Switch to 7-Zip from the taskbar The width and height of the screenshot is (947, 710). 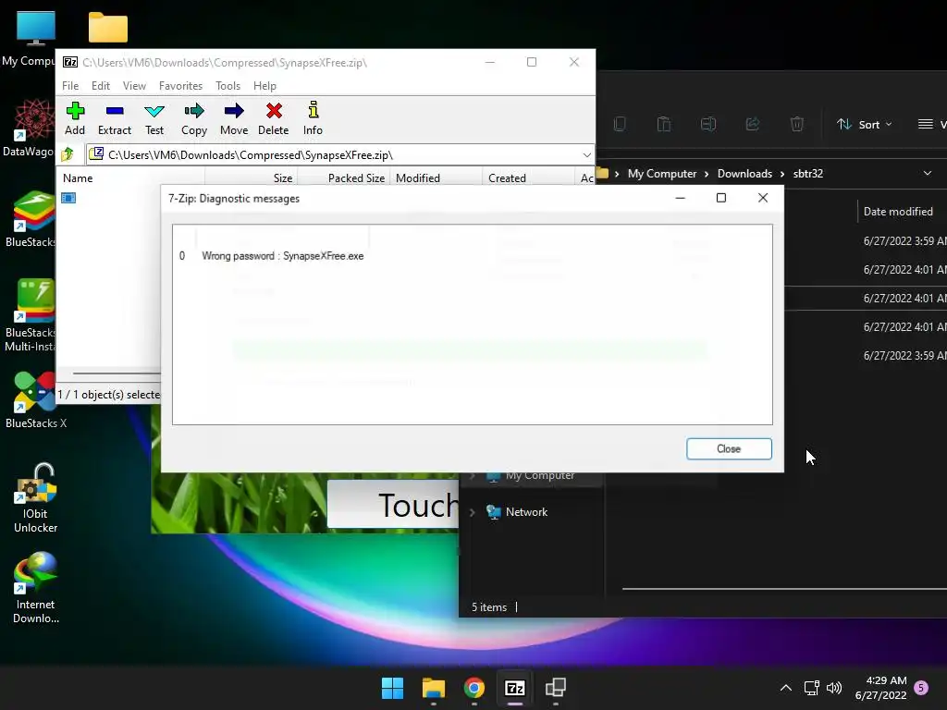tap(514, 688)
